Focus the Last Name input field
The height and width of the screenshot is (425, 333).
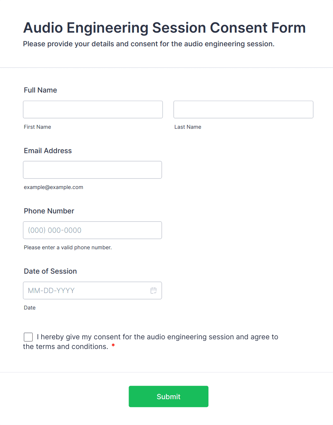tap(243, 109)
